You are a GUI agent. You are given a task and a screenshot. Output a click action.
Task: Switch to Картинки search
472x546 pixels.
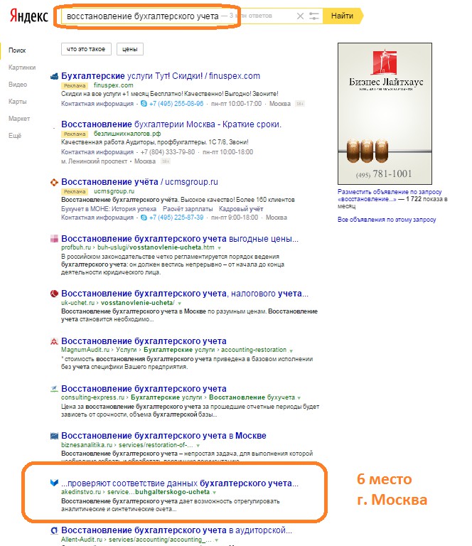(x=22, y=68)
